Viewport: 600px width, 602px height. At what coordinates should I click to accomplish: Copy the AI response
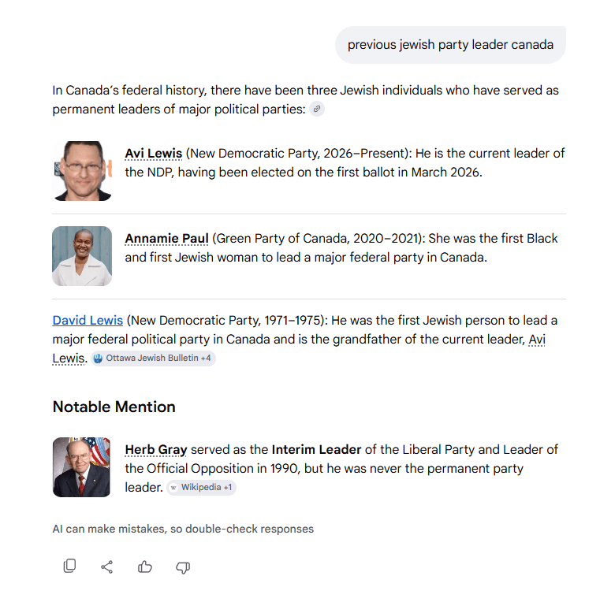click(69, 566)
